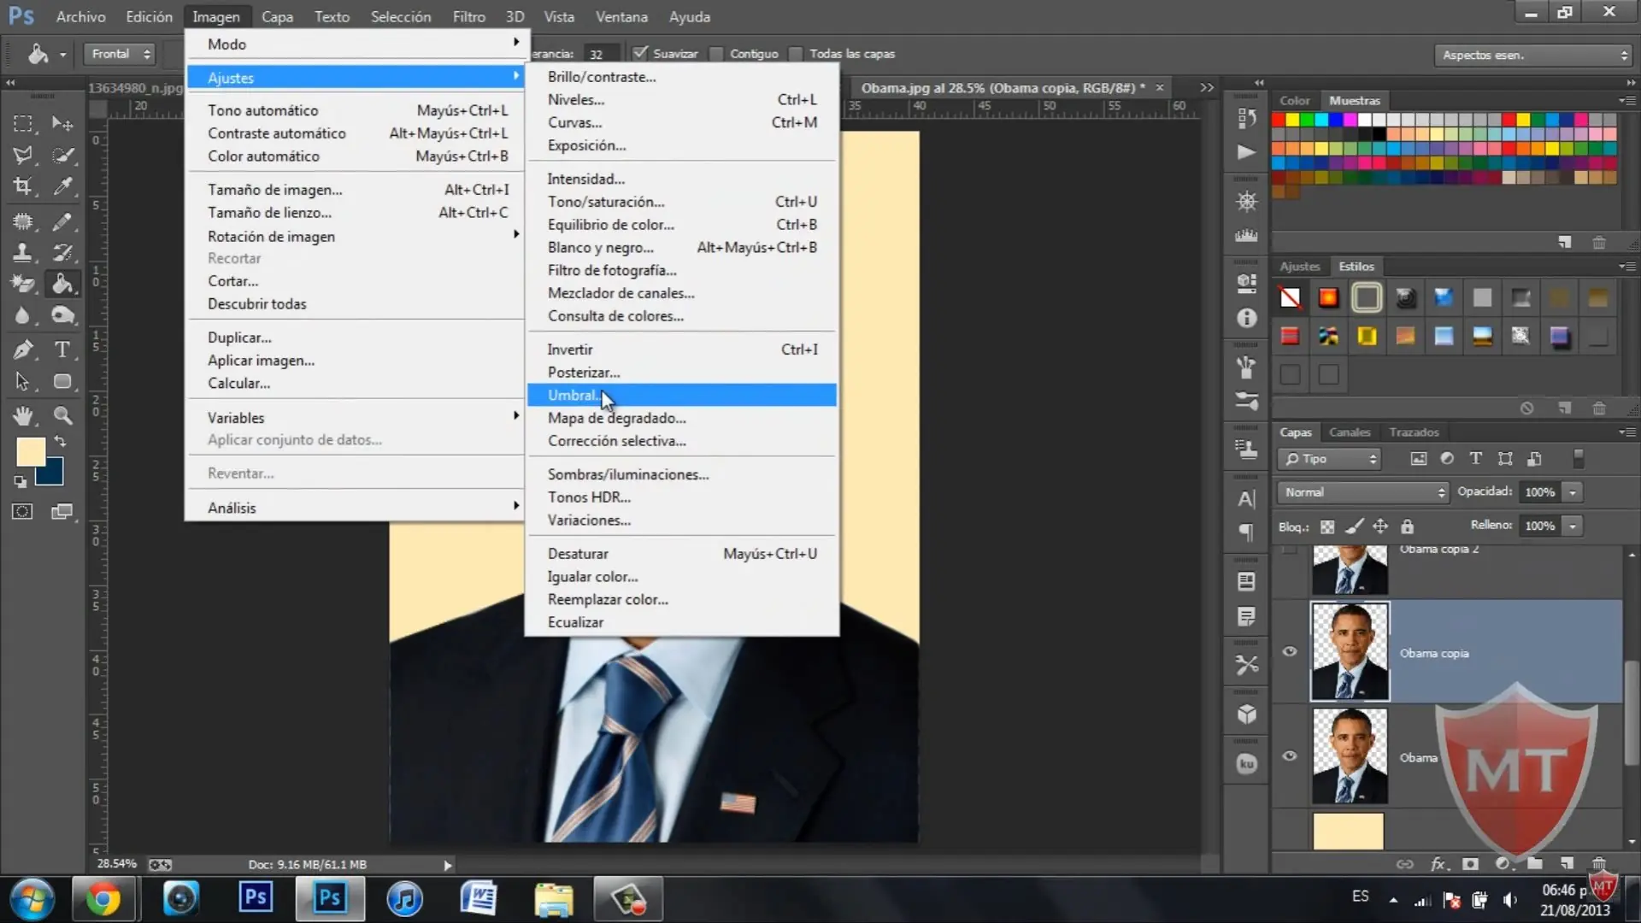Enable Todas las capas checkbox
The image size is (1641, 923).
coord(796,53)
